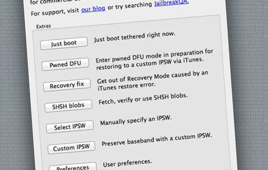Click 'Preserve baseband with a custom IPSW.' text
Image resolution: width=268 pixels, height=170 pixels.
157,140
